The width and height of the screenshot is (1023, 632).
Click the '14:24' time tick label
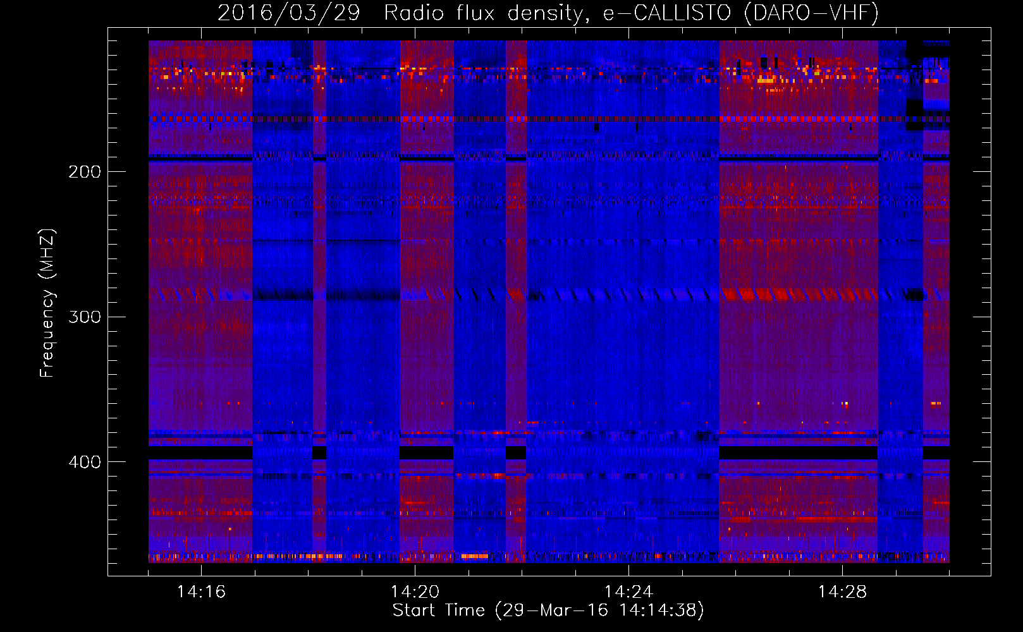click(x=628, y=592)
